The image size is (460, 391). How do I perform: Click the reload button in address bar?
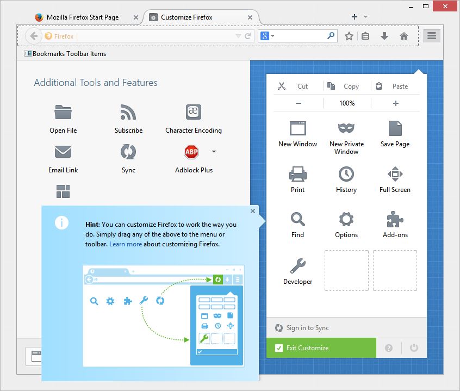[247, 36]
